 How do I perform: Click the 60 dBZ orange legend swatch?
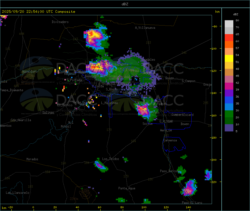click(229, 45)
